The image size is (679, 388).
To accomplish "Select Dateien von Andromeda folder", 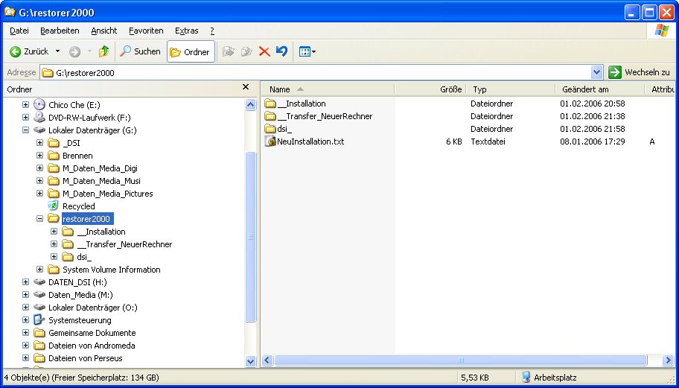I will point(92,346).
